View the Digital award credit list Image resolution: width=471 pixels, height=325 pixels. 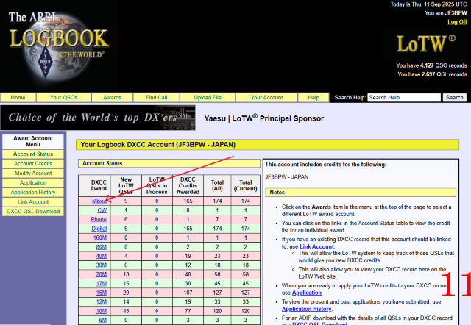pyautogui.click(x=99, y=229)
